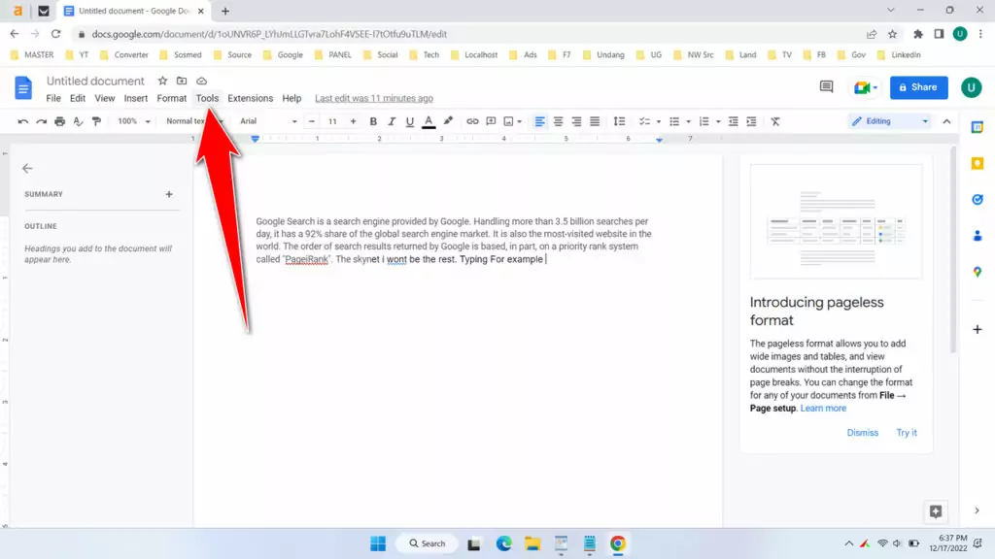Toggle underline formatting
The width and height of the screenshot is (995, 559).
411,120
